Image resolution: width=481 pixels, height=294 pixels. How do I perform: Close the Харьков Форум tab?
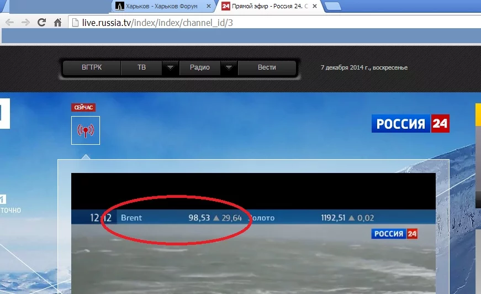pos(209,6)
